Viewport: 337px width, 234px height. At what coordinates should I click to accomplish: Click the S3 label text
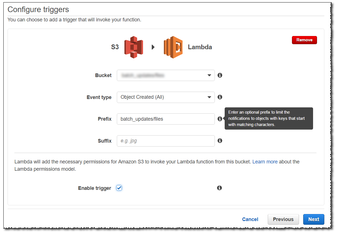[115, 47]
